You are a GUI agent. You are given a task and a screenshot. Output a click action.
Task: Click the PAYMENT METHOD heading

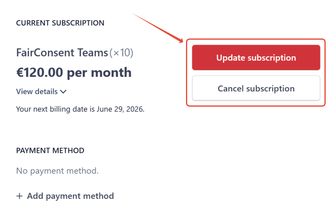pyautogui.click(x=50, y=151)
